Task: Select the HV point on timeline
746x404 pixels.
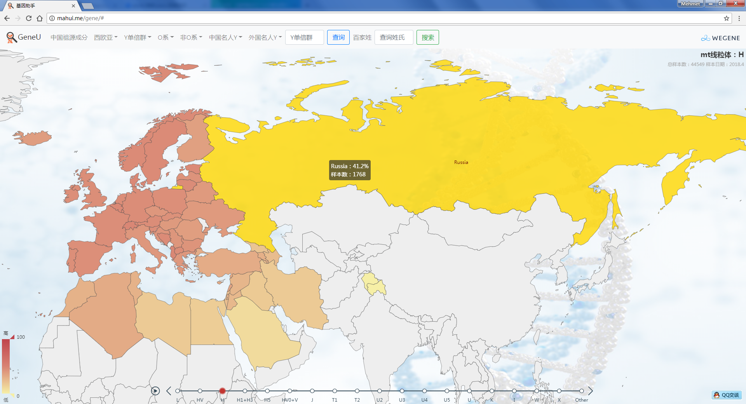Action: pos(200,391)
